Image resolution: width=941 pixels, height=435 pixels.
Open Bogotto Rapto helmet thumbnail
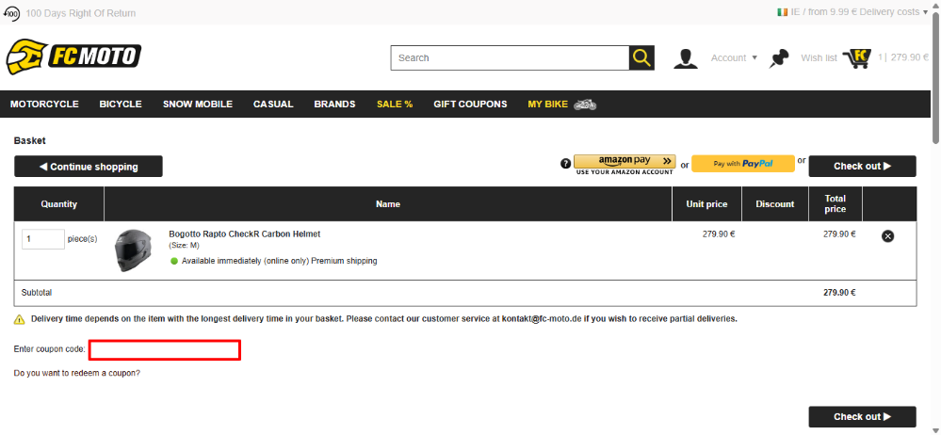pos(133,250)
